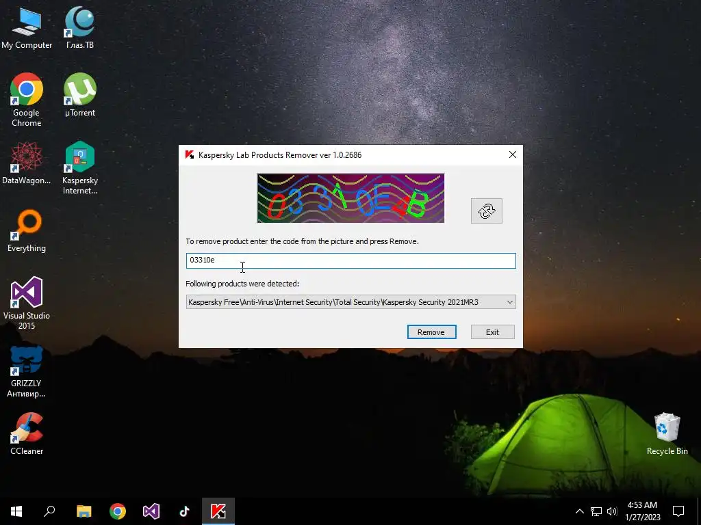This screenshot has height=525, width=701.
Task: Select the Глаз.ТВ desktop shortcut
Action: coord(80,27)
